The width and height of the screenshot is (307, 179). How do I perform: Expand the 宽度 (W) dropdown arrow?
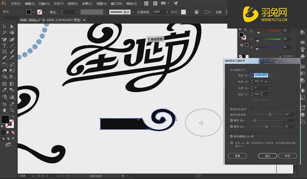coord(270,75)
